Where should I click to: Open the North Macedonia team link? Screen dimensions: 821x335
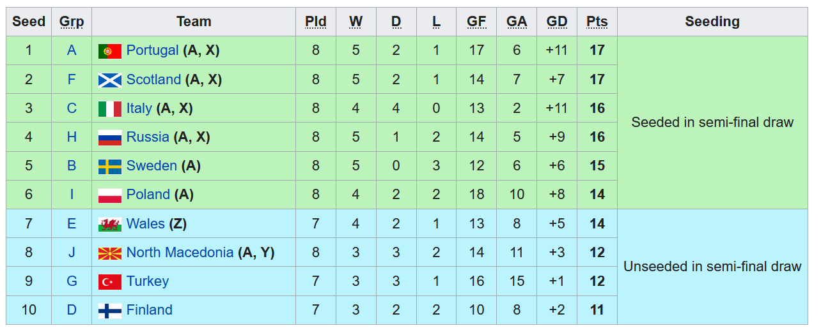point(180,253)
